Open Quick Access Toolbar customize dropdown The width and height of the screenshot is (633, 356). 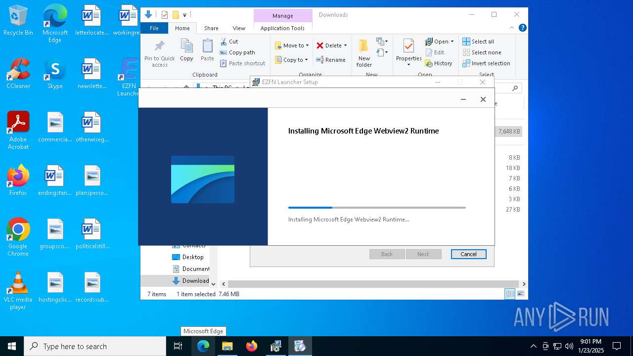click(184, 15)
